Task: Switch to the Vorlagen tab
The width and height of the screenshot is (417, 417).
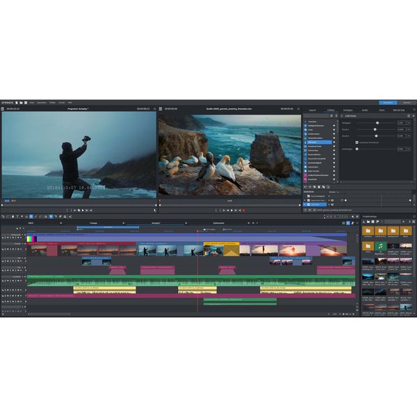Action: click(x=348, y=110)
